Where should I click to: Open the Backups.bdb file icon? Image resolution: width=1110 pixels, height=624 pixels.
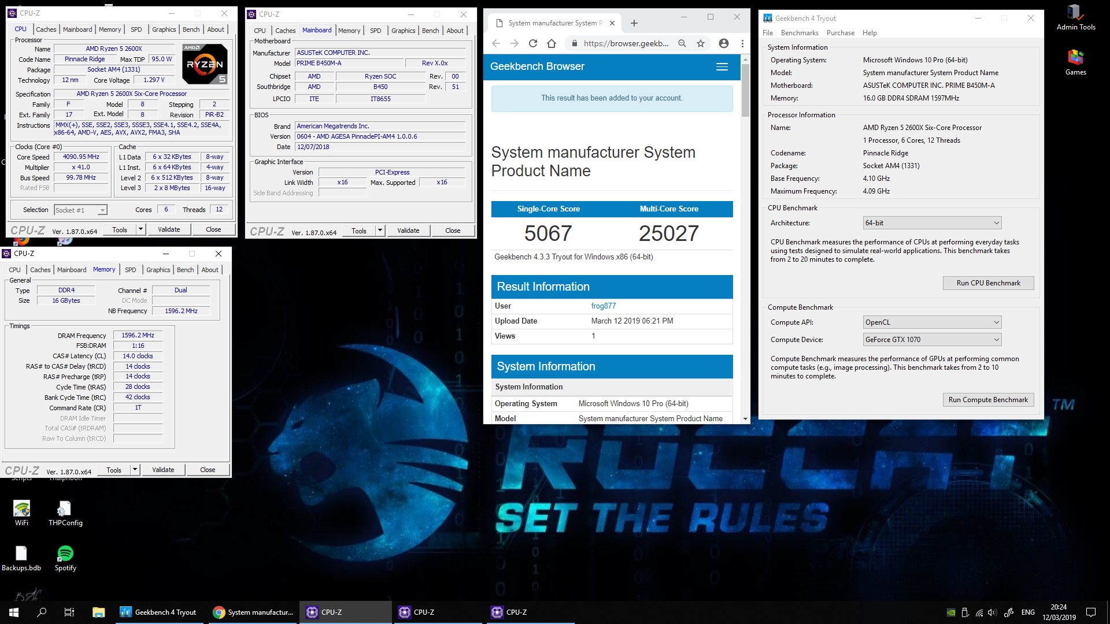pos(21,558)
